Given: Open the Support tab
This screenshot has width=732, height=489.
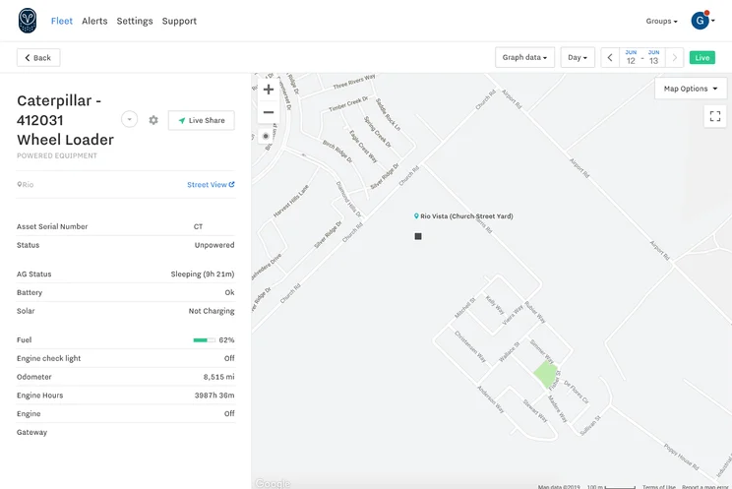Looking at the screenshot, I should tap(179, 21).
